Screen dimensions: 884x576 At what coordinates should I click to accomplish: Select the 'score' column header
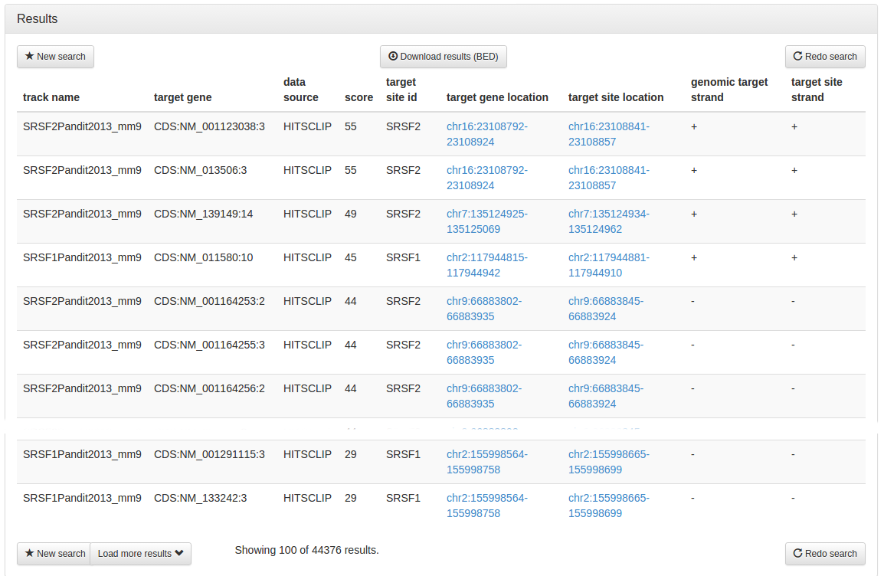(359, 97)
